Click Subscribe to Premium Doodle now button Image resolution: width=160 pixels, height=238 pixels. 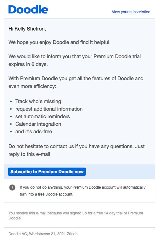pyautogui.click(x=47, y=172)
